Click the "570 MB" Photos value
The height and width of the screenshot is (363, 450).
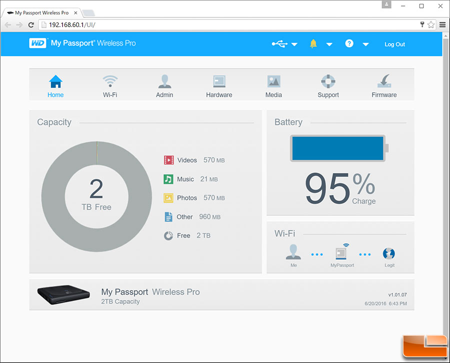click(x=214, y=197)
